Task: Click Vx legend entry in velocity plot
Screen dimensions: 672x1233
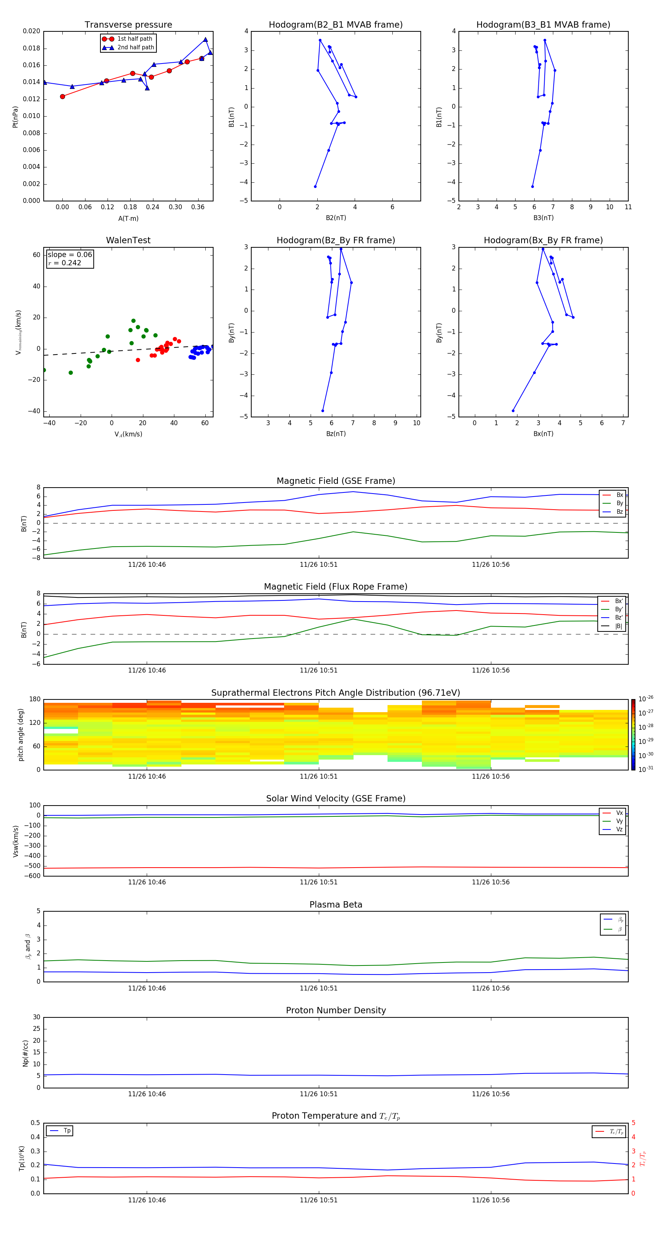Action: pyautogui.click(x=613, y=813)
